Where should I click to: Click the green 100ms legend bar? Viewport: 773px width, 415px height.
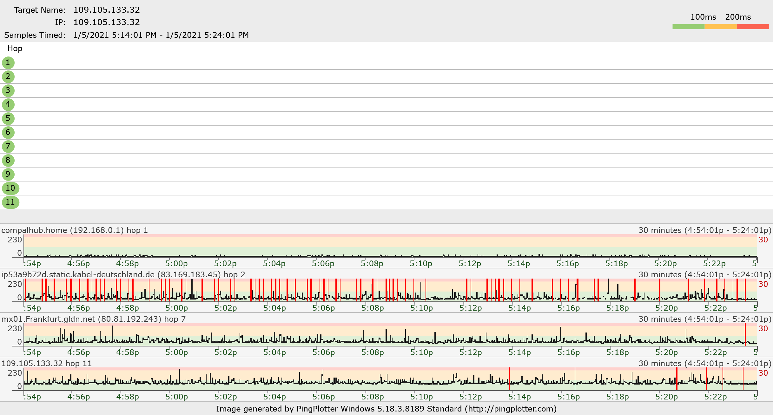688,27
